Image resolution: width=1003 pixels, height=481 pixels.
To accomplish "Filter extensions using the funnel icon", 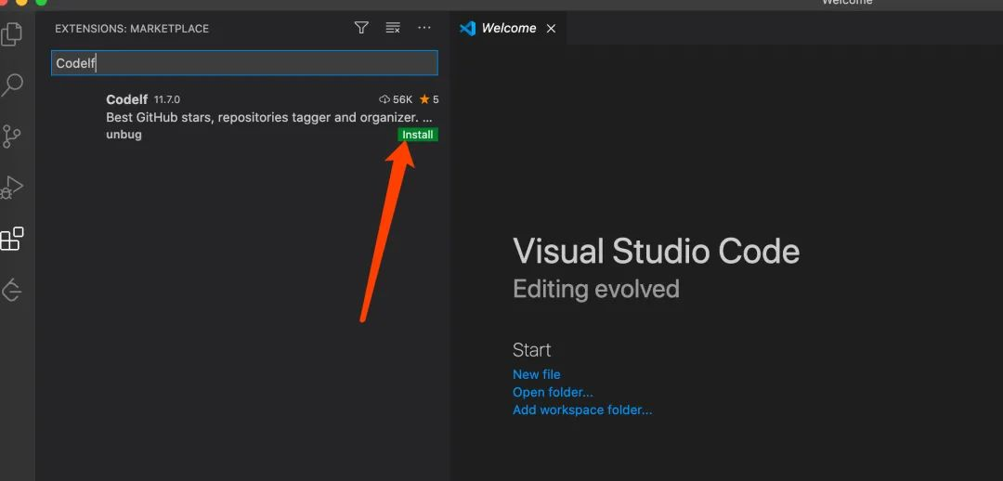I will [x=361, y=28].
